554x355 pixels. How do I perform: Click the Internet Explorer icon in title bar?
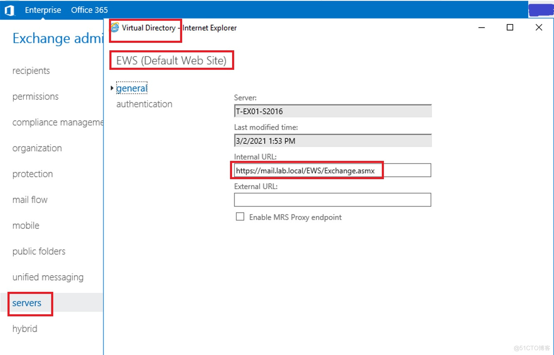click(115, 28)
